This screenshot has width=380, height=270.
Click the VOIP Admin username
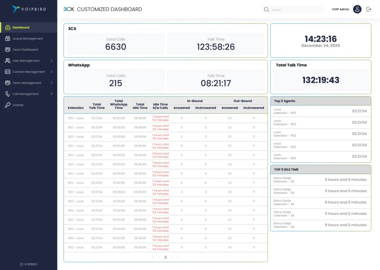tap(340, 9)
